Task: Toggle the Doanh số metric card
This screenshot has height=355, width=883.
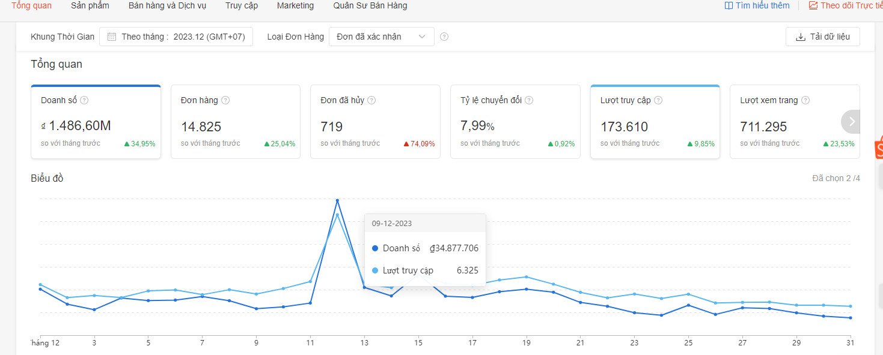Action: tap(96, 122)
